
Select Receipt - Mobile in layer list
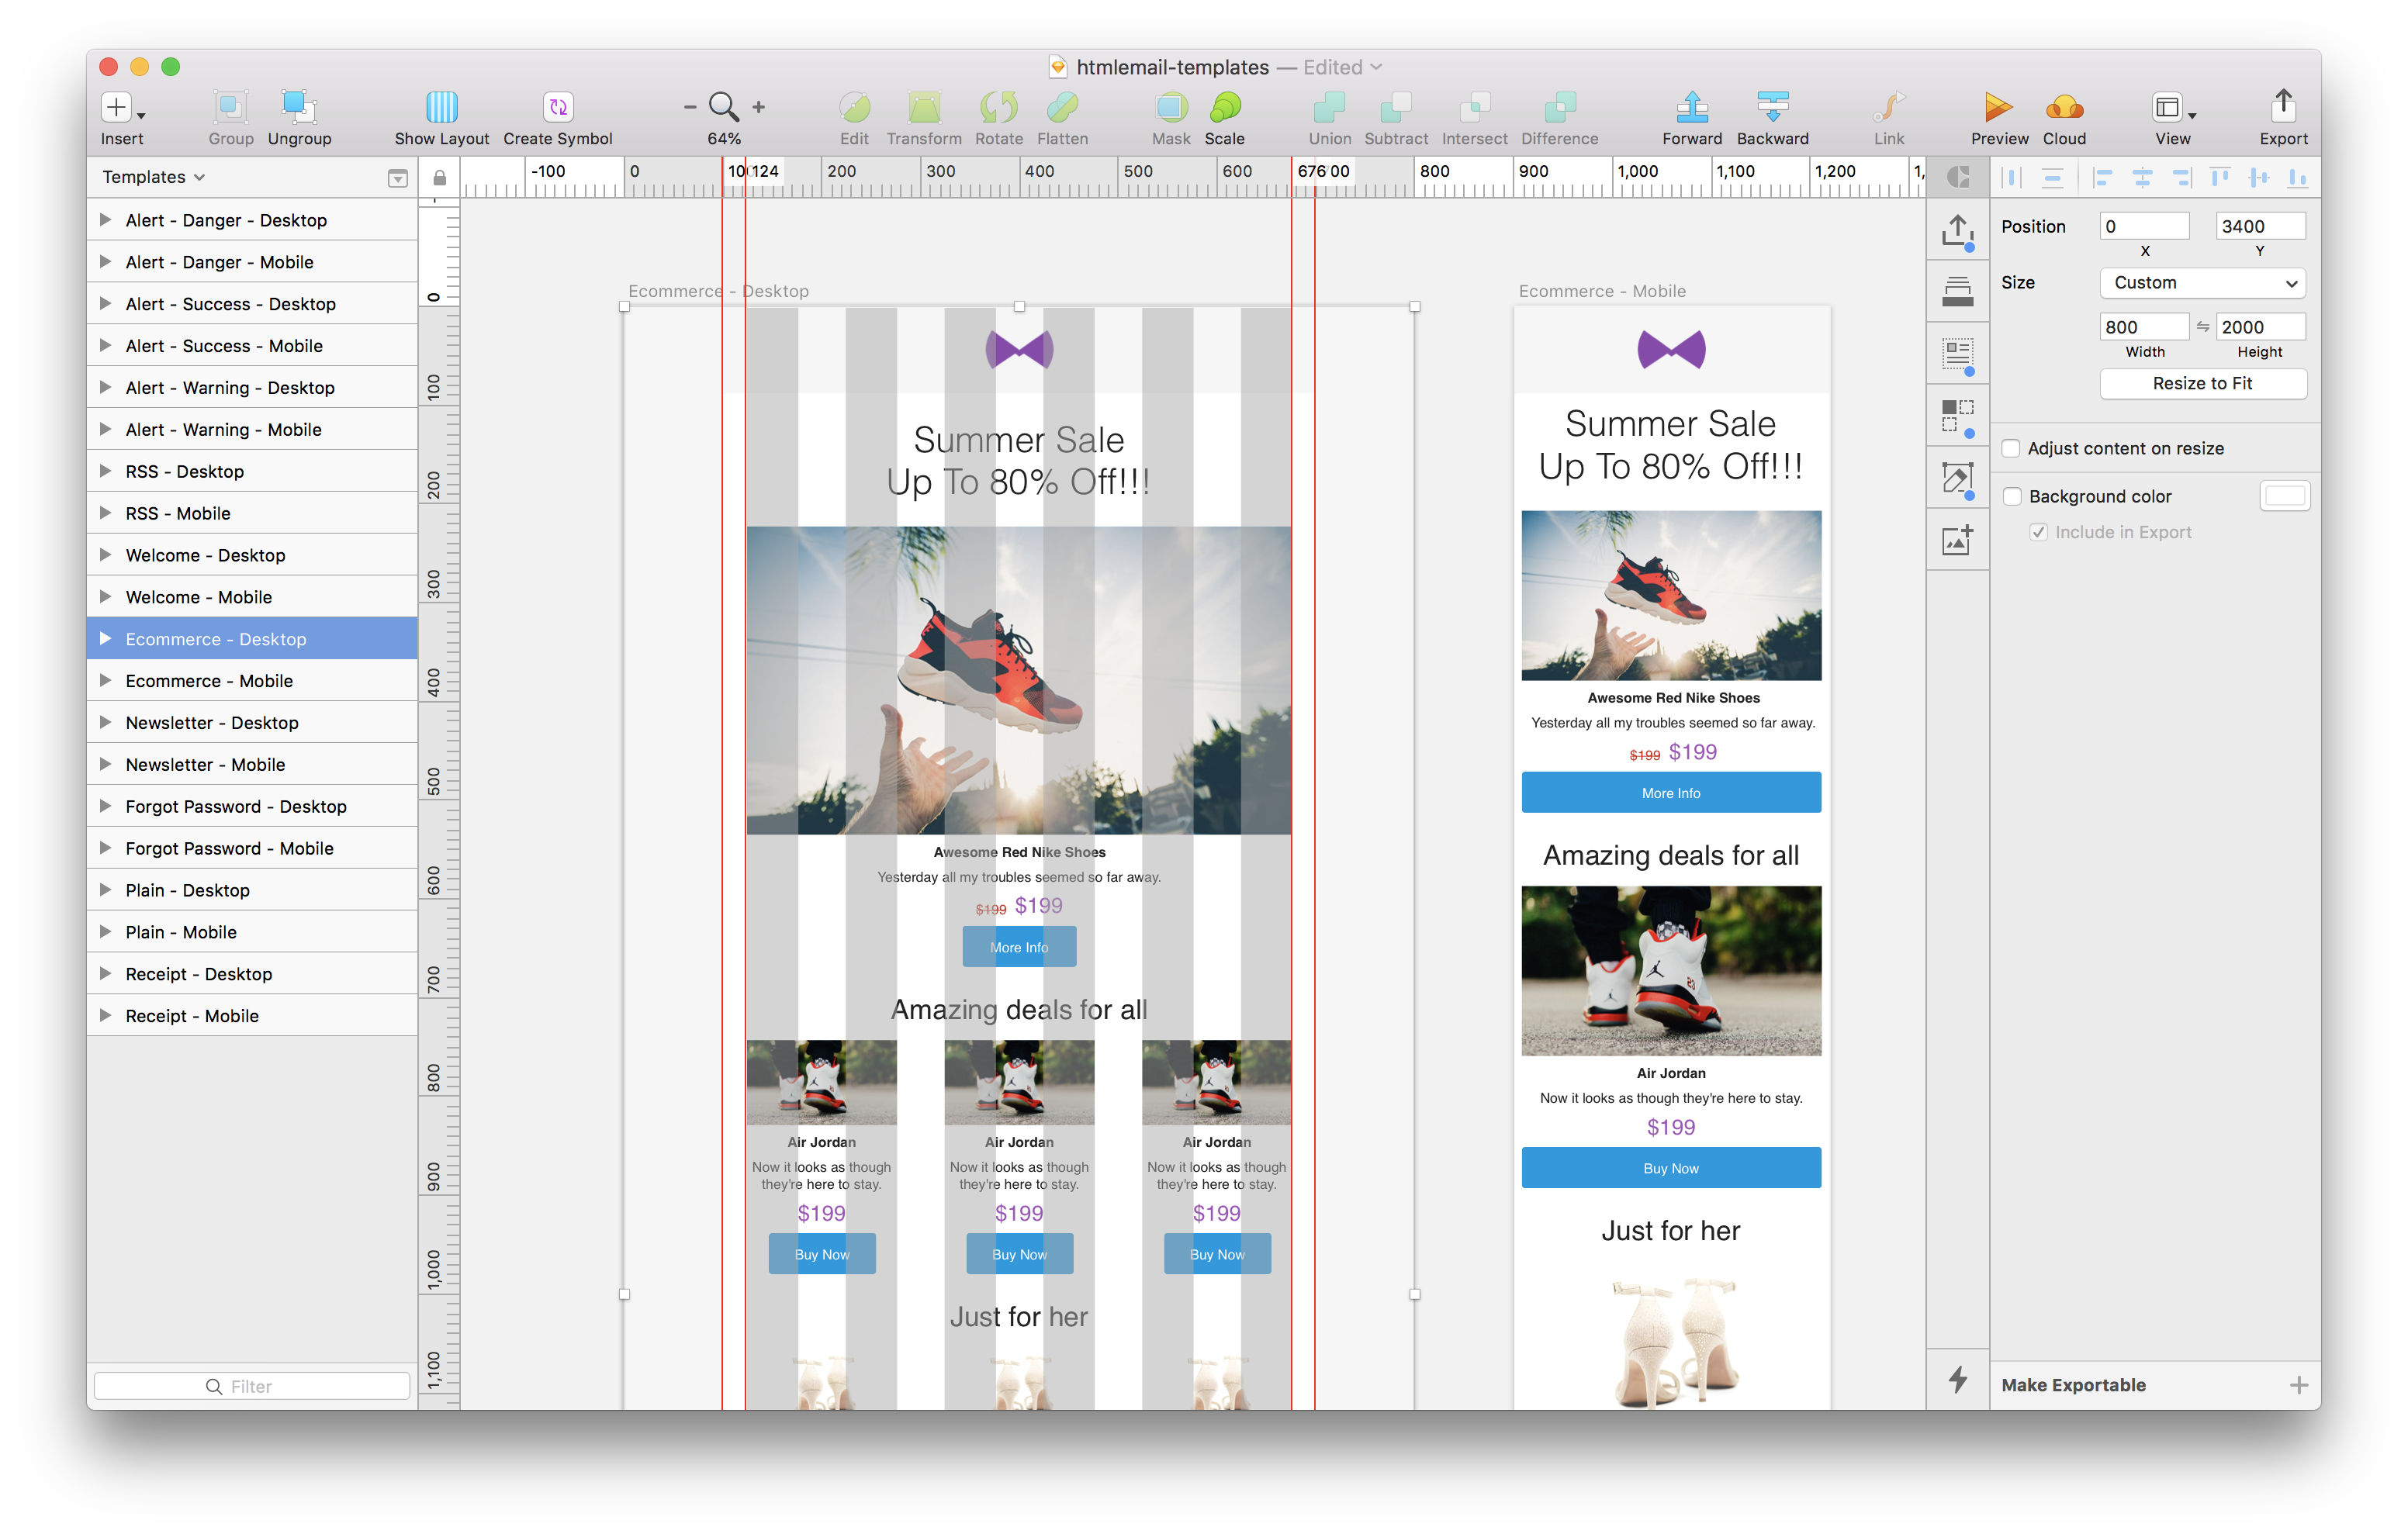click(192, 1016)
